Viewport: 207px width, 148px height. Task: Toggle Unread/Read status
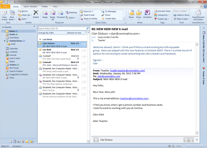[162, 11]
